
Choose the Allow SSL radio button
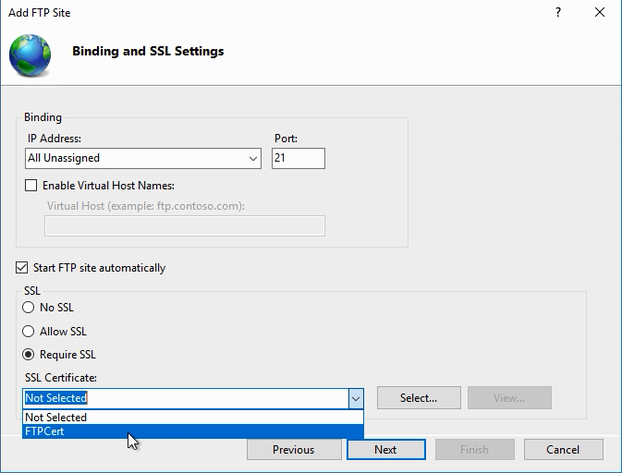(29, 331)
